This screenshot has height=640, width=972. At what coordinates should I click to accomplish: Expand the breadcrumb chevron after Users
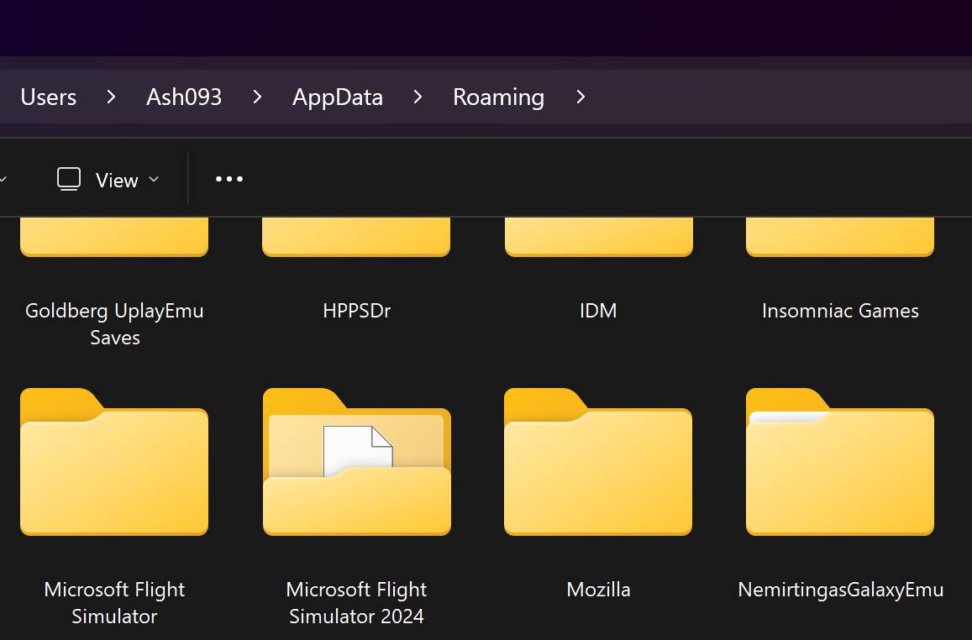tap(110, 97)
